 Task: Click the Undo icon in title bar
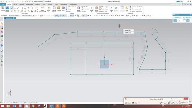point(9,1)
